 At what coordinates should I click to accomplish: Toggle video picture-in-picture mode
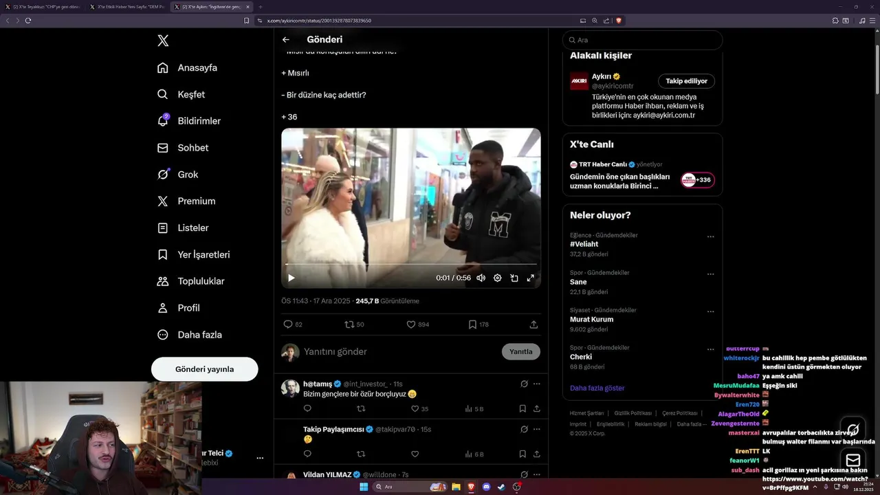pyautogui.click(x=514, y=278)
